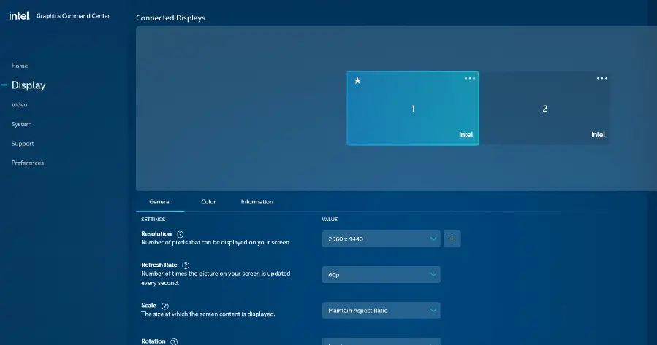The image size is (657, 345).
Task: Click the Rotation setting label
Action: (x=153, y=341)
